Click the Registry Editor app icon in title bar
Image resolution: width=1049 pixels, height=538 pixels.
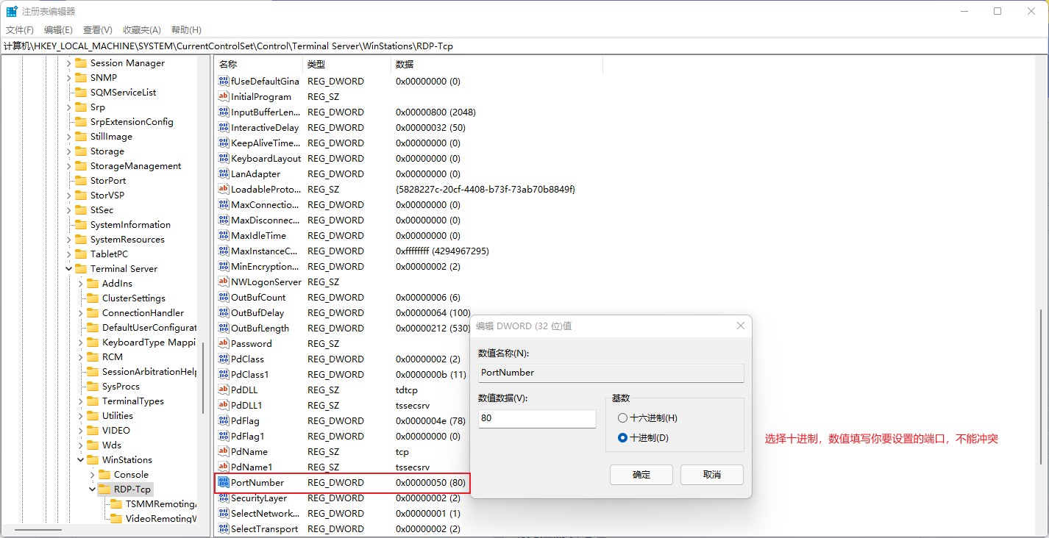click(13, 12)
